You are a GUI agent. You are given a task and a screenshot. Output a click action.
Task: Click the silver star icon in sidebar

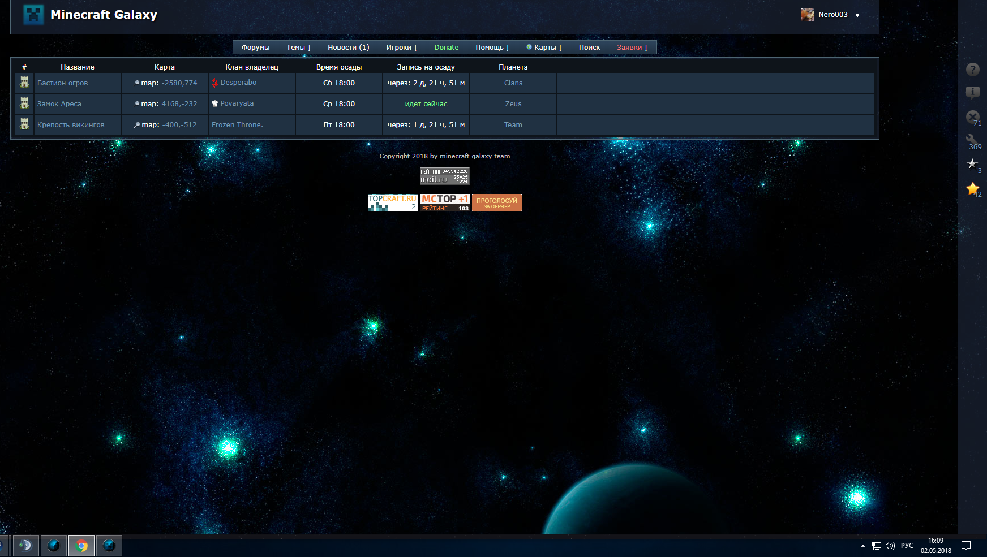(x=972, y=164)
